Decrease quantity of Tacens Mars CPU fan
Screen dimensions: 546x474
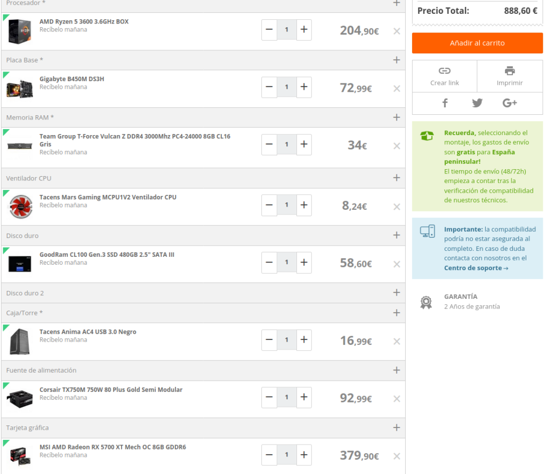pyautogui.click(x=269, y=205)
